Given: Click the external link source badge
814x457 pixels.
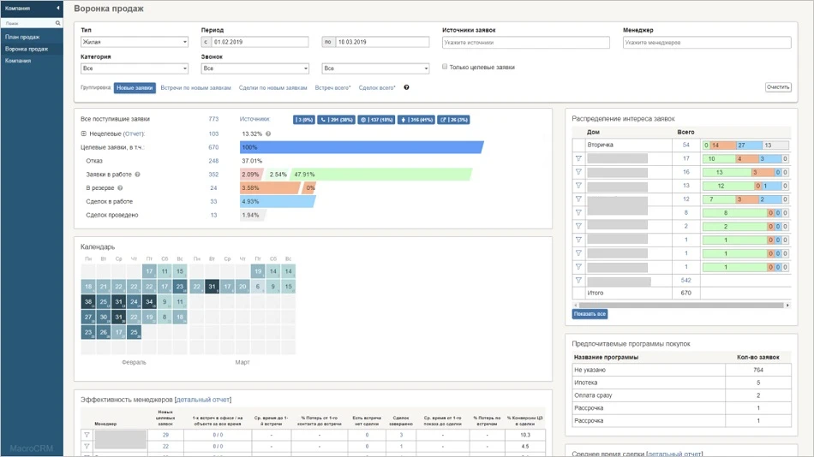Looking at the screenshot, I should (x=454, y=120).
